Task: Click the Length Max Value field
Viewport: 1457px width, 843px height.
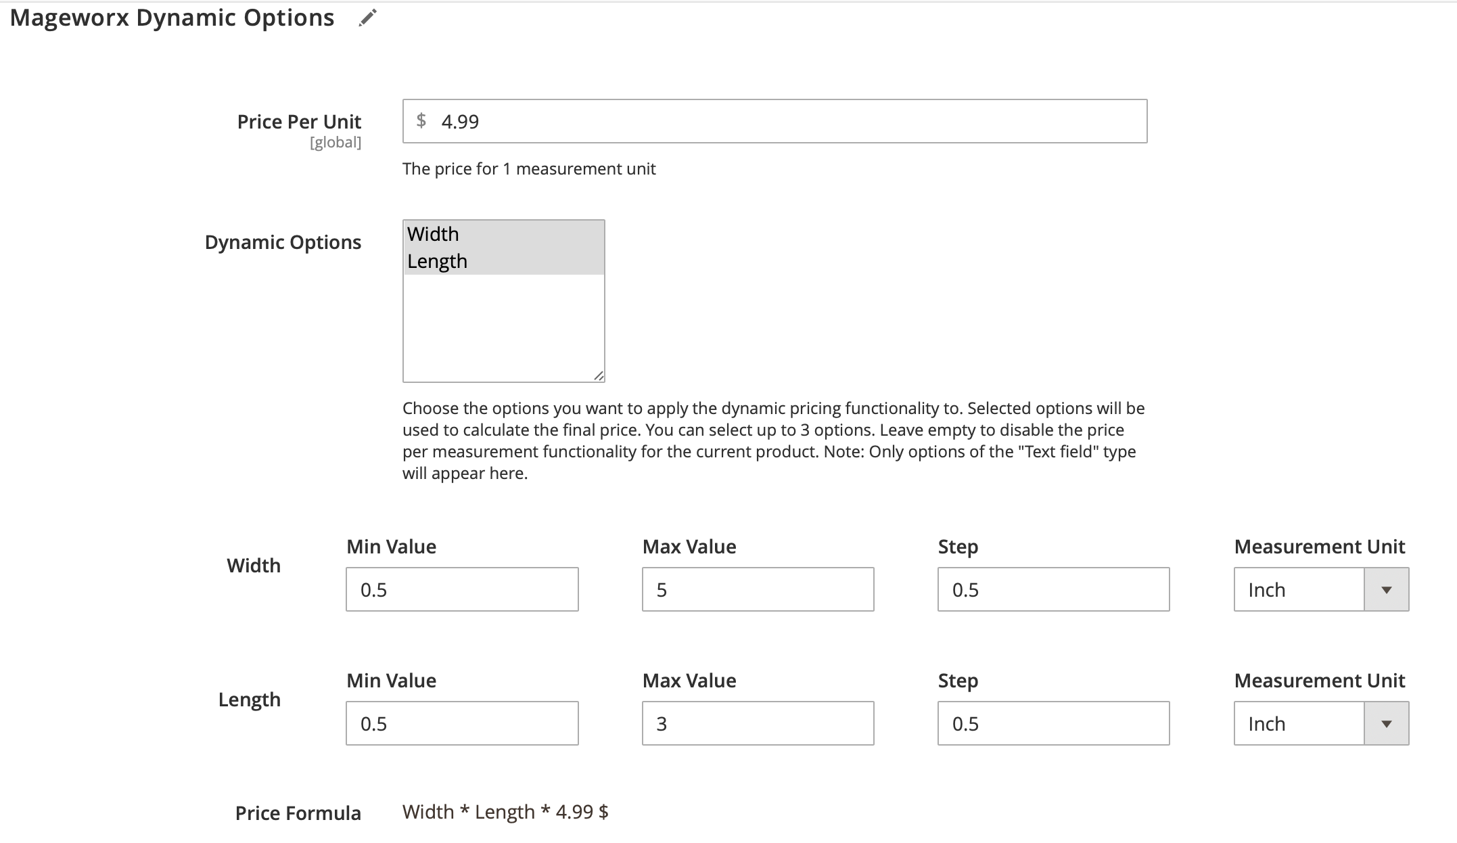Action: pyautogui.click(x=758, y=723)
